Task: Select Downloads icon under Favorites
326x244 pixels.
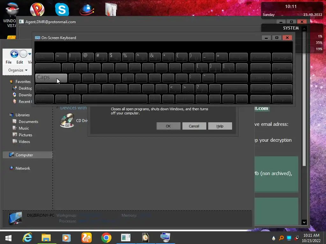Action: point(14,95)
